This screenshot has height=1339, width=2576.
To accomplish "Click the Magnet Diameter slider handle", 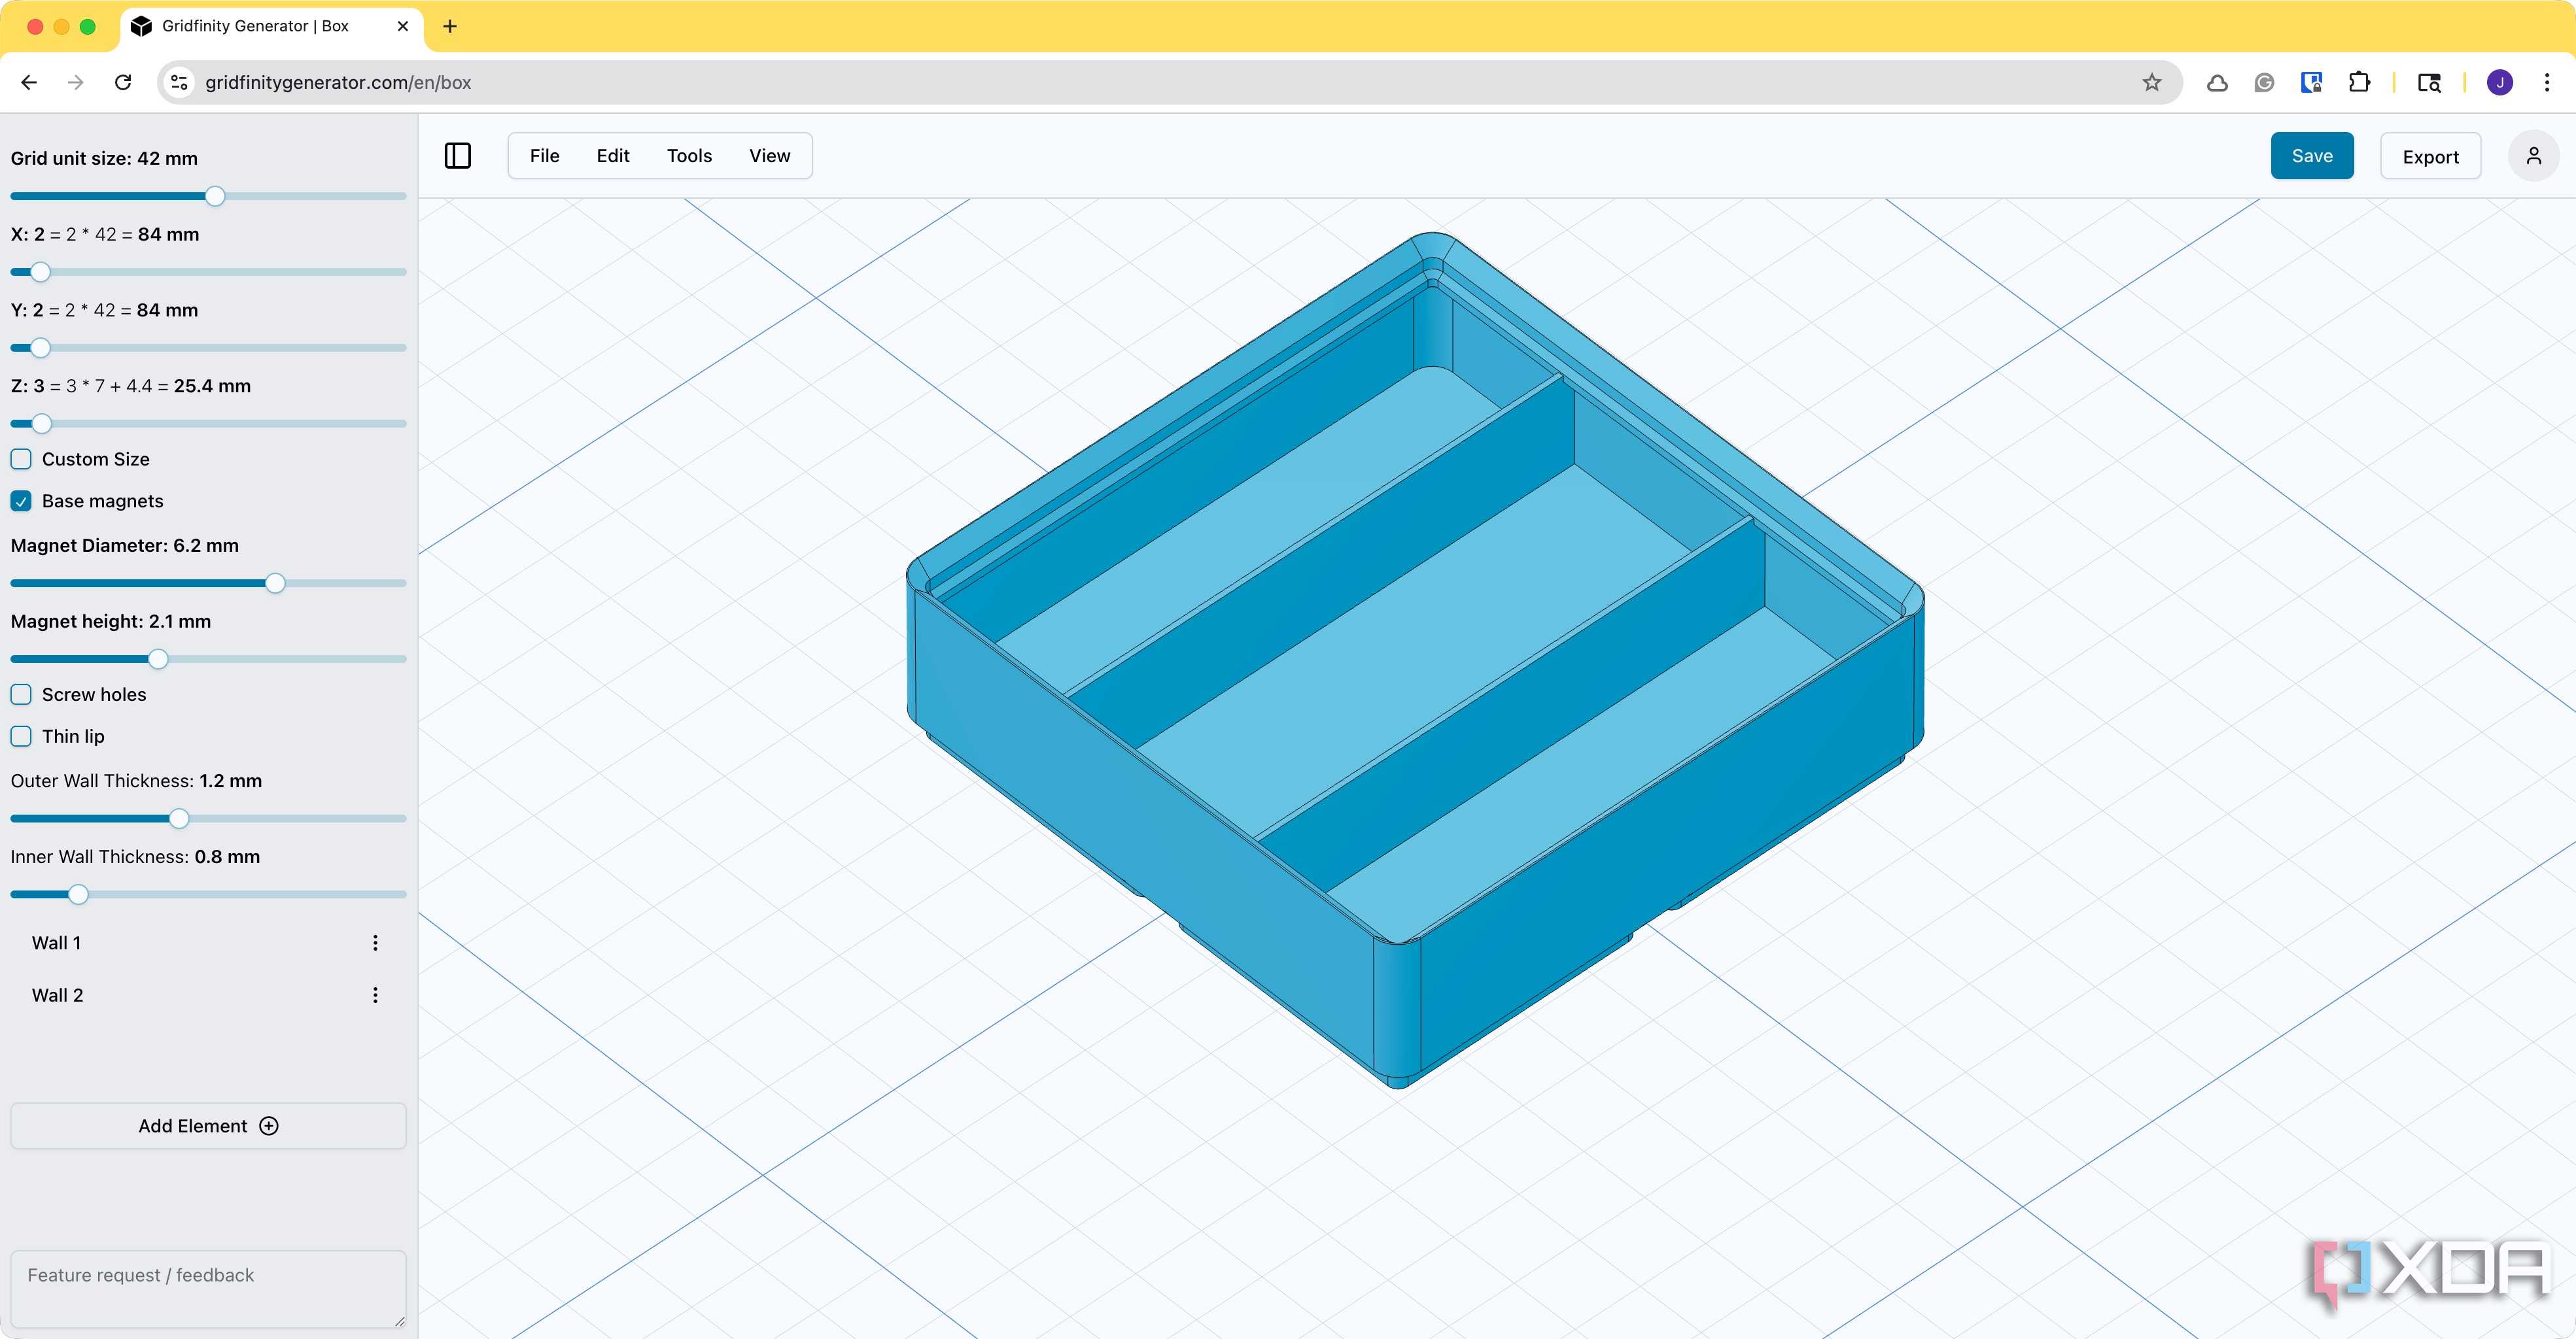I will (x=275, y=584).
